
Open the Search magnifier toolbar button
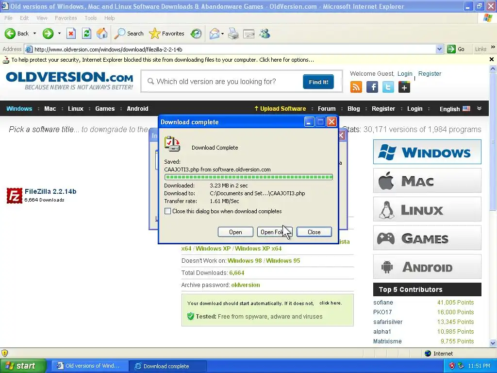coord(129,34)
